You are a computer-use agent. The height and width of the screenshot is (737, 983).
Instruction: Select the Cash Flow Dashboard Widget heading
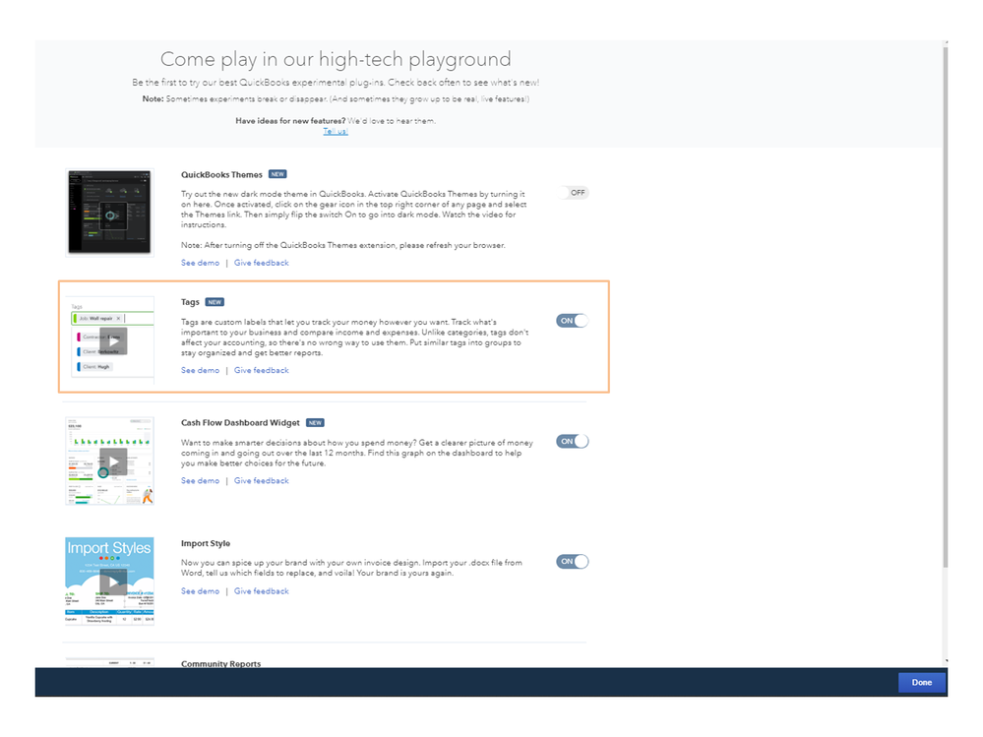click(240, 423)
